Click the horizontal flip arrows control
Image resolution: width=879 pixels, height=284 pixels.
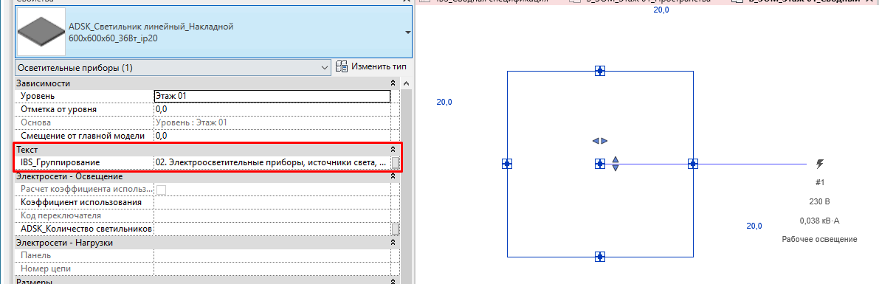(x=600, y=141)
